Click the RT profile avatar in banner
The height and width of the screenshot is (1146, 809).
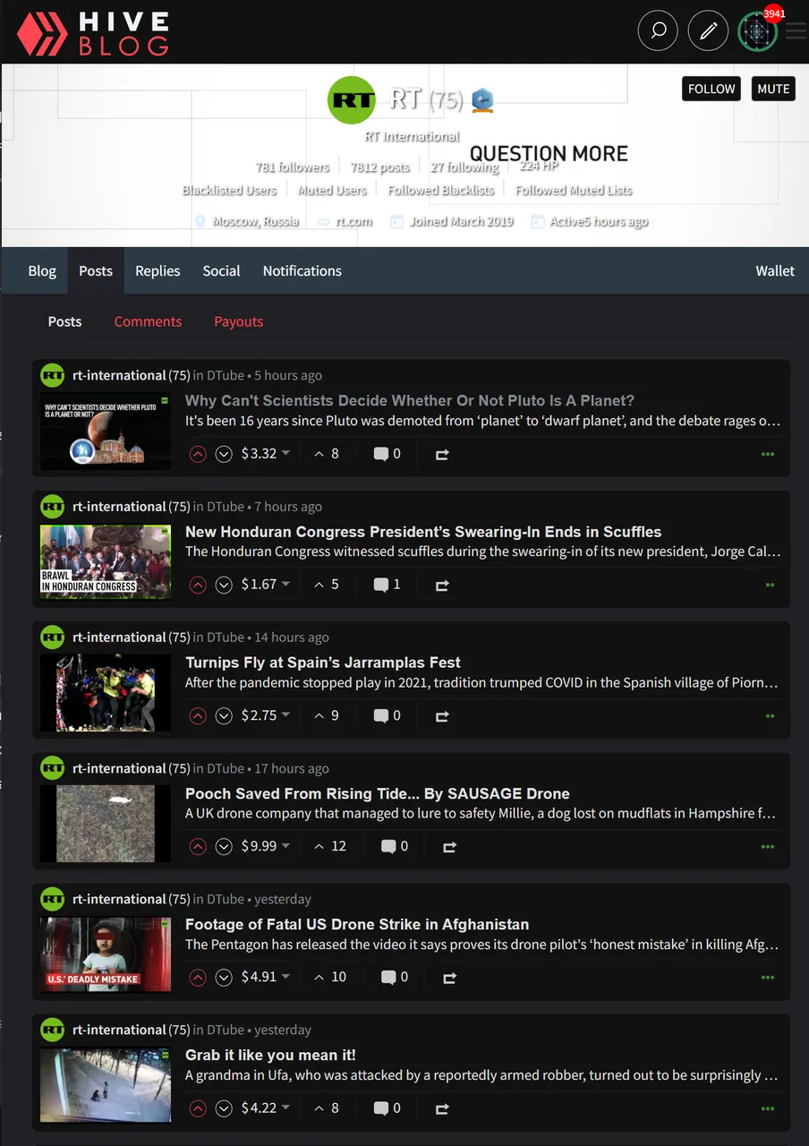tap(352, 99)
